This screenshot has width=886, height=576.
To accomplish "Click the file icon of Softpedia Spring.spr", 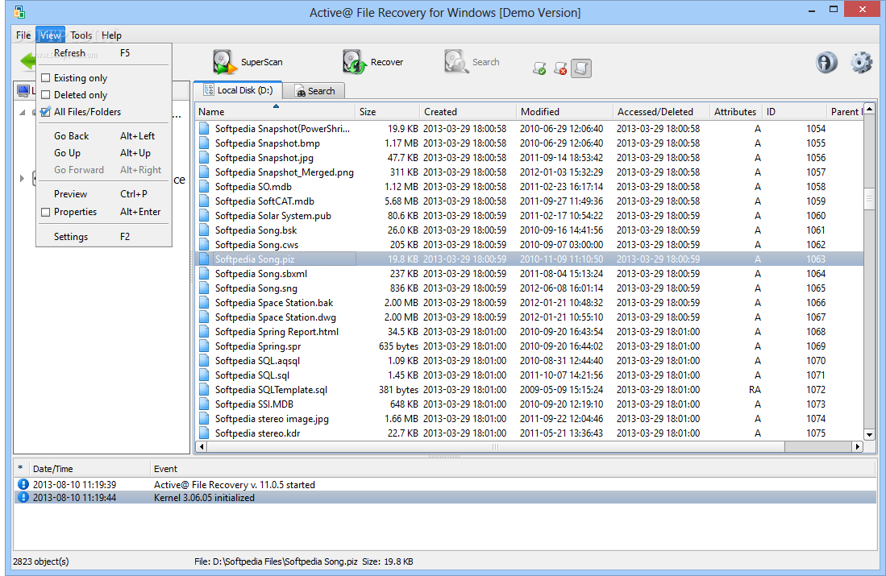I will click(204, 346).
